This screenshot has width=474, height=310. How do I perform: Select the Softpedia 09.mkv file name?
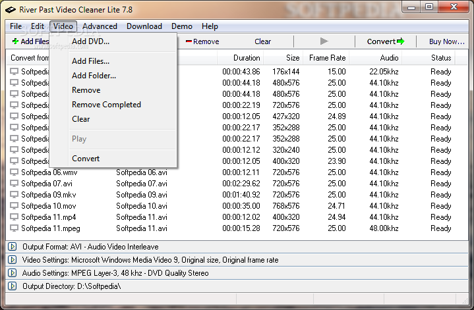click(x=48, y=195)
